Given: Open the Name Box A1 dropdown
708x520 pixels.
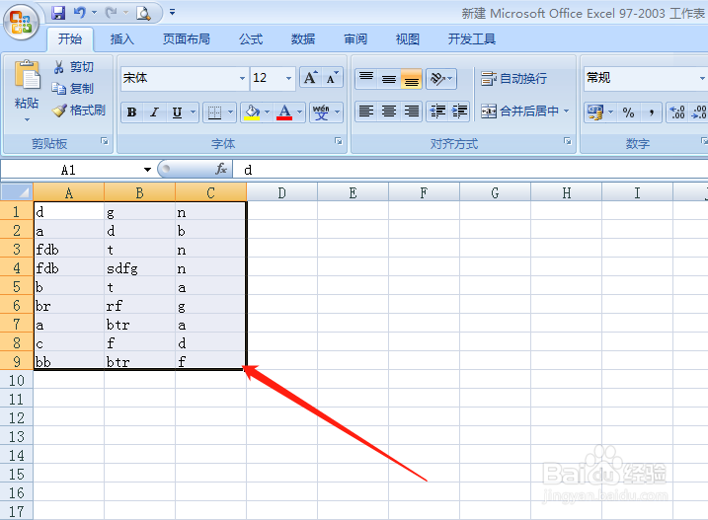Looking at the screenshot, I should point(147,170).
